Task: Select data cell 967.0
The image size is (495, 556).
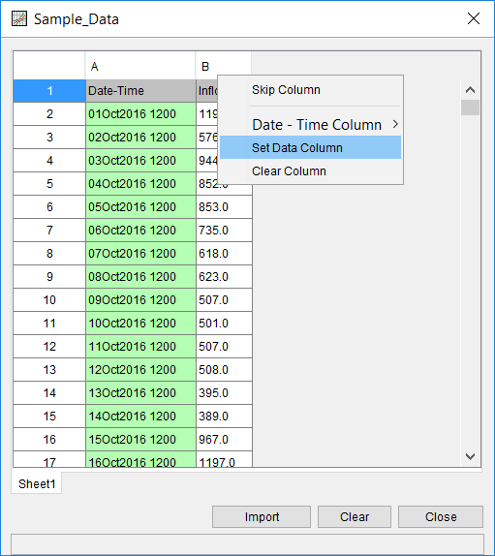Action: coord(224,439)
